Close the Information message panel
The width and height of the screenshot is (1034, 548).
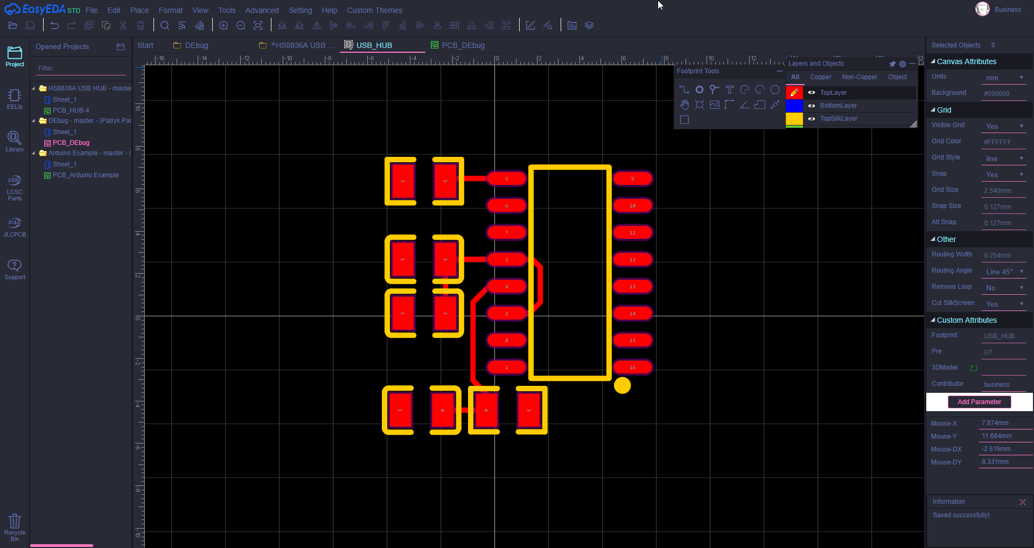click(x=1022, y=502)
